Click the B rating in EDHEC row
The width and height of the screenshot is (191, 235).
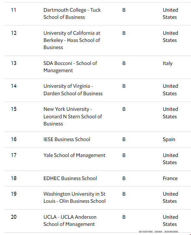click(124, 178)
